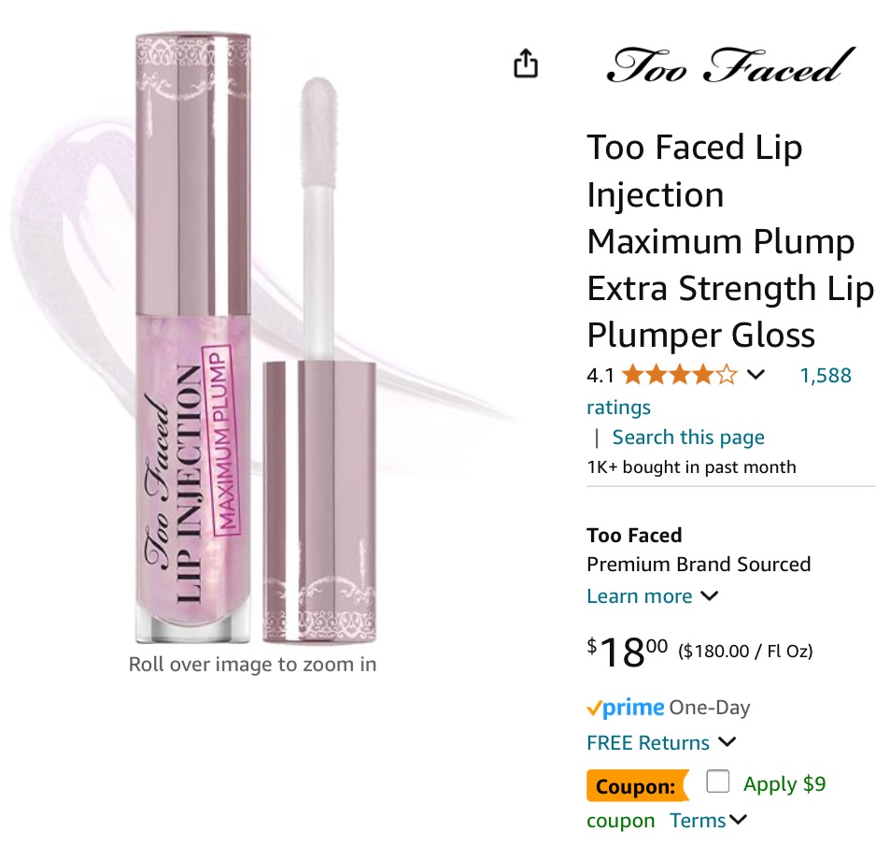890x846 pixels.
Task: Expand the FREE Returns chevron
Action: pyautogui.click(x=728, y=742)
